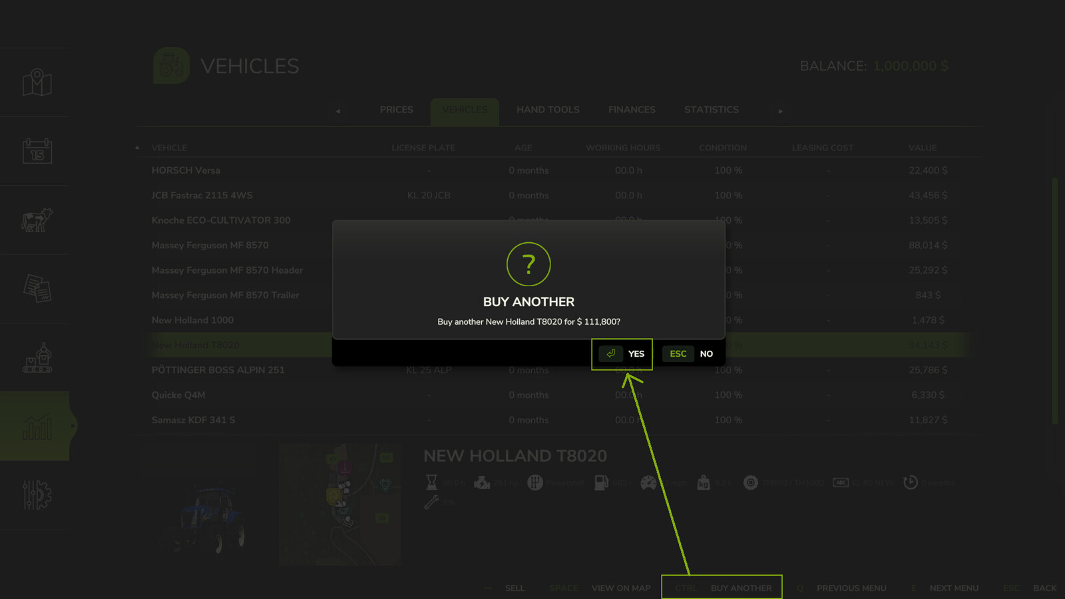Click the minimap preview thumbnail
The width and height of the screenshot is (1065, 599).
point(339,505)
